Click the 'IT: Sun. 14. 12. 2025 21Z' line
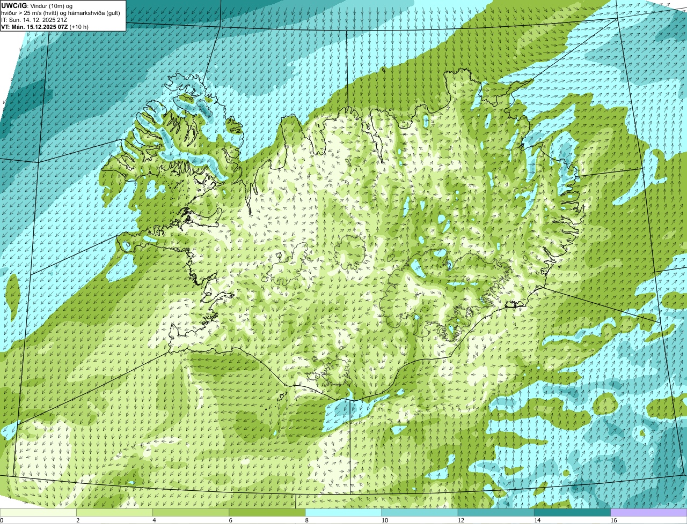This screenshot has height=524, width=687. pyautogui.click(x=34, y=19)
